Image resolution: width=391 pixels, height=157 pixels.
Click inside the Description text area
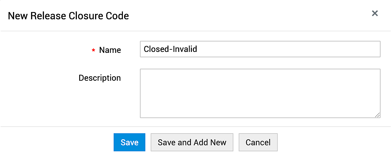pos(260,93)
